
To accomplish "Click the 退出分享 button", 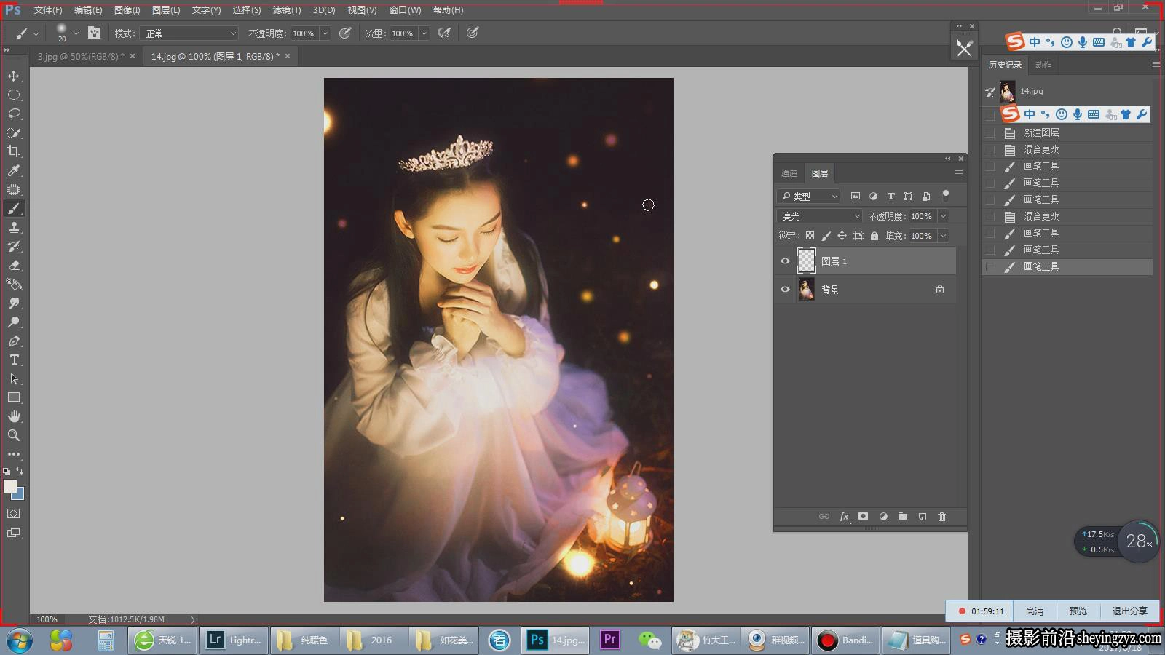I will [1129, 611].
